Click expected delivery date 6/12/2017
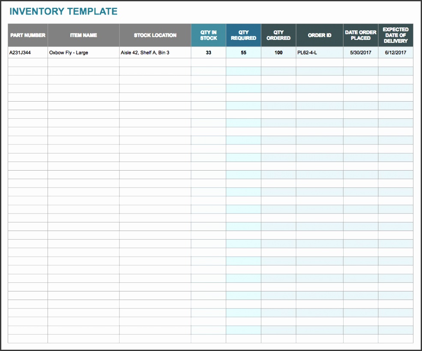Image resolution: width=422 pixels, height=351 pixels. (395, 52)
